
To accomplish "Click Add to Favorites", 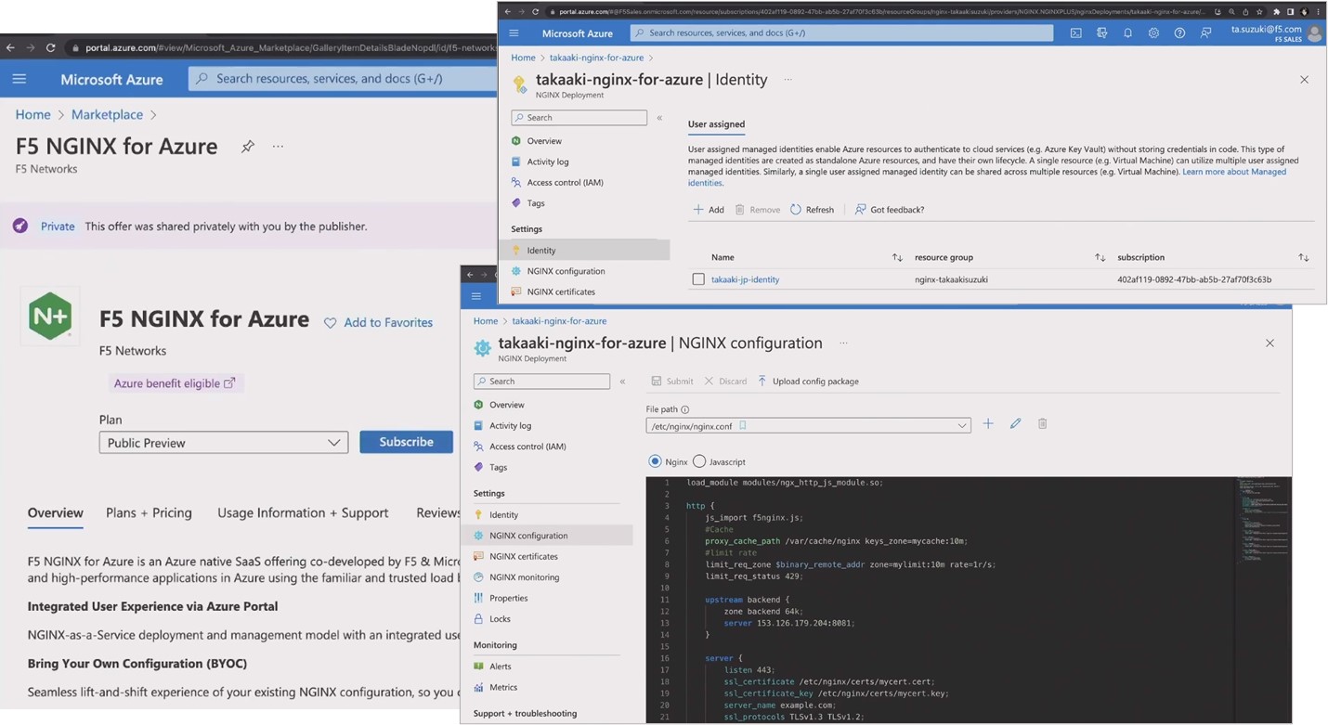I will 378,323.
